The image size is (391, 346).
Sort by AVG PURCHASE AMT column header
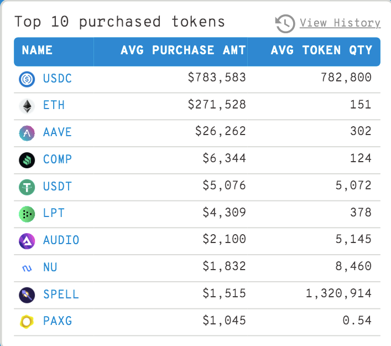click(170, 51)
